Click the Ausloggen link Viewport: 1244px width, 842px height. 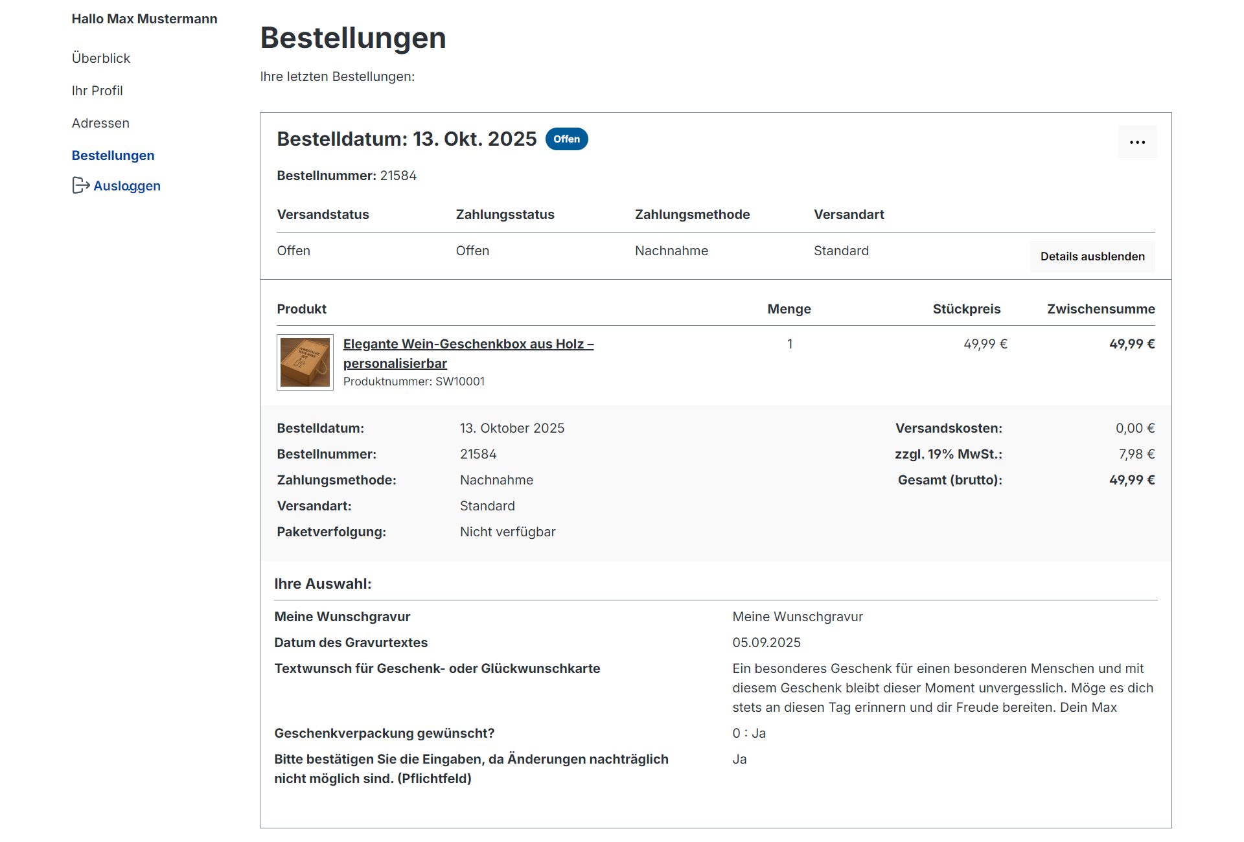127,186
